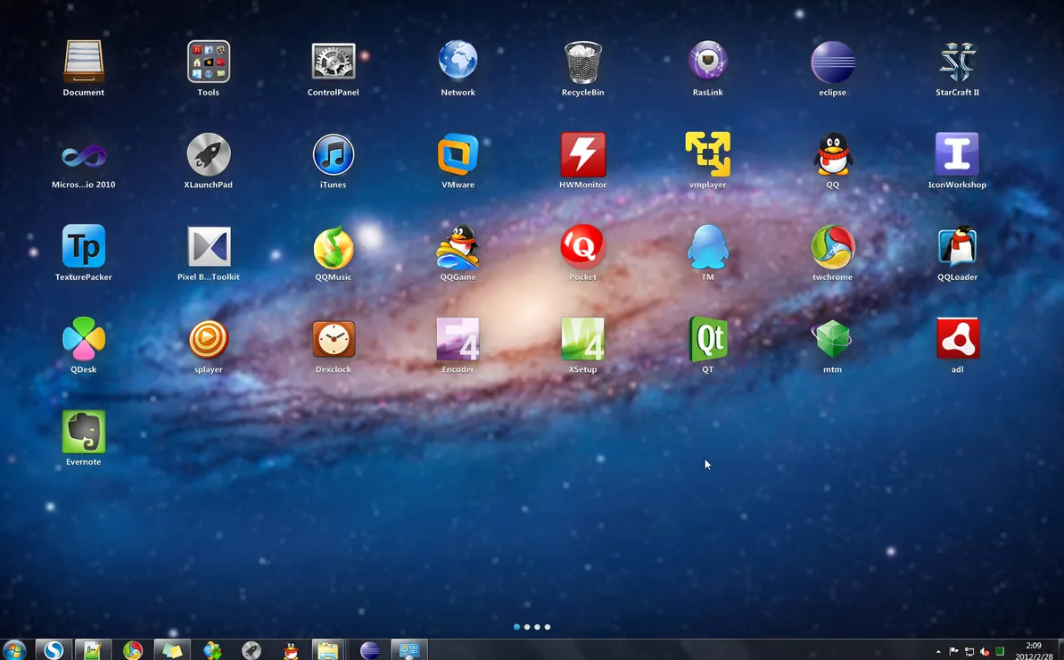The image size is (1064, 660).
Task: Open the Network globe icon
Action: pos(458,62)
